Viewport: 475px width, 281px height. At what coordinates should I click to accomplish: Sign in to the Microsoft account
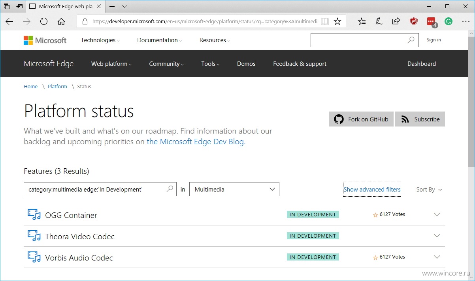tap(434, 40)
